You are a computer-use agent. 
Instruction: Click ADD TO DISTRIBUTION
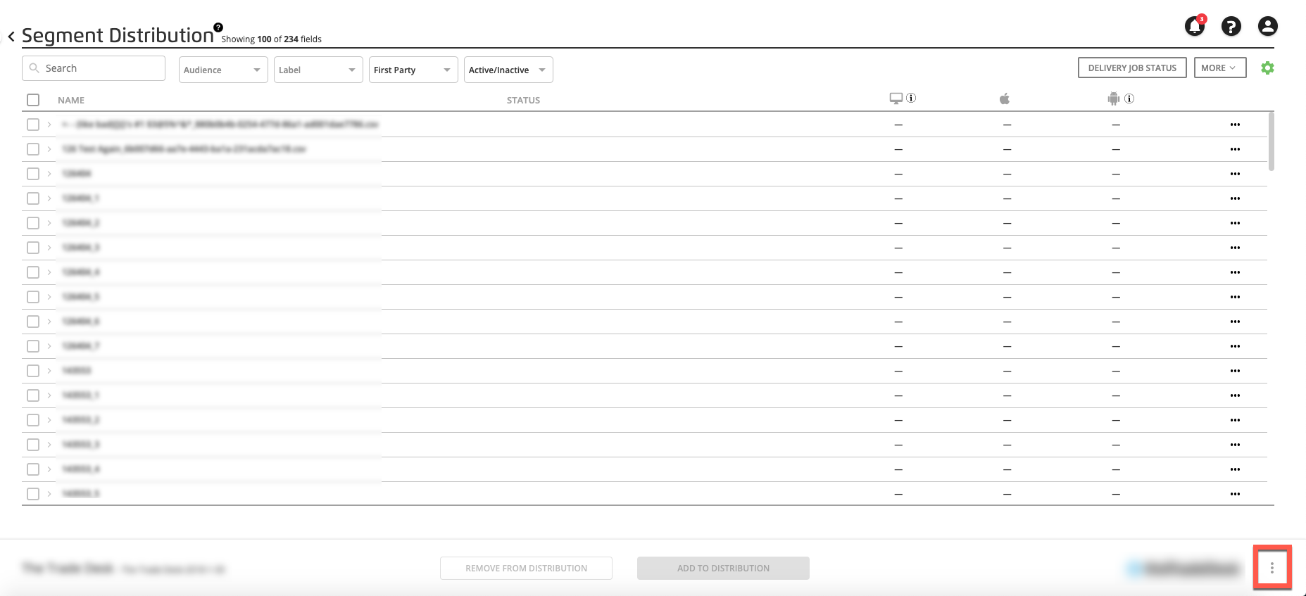tap(723, 568)
